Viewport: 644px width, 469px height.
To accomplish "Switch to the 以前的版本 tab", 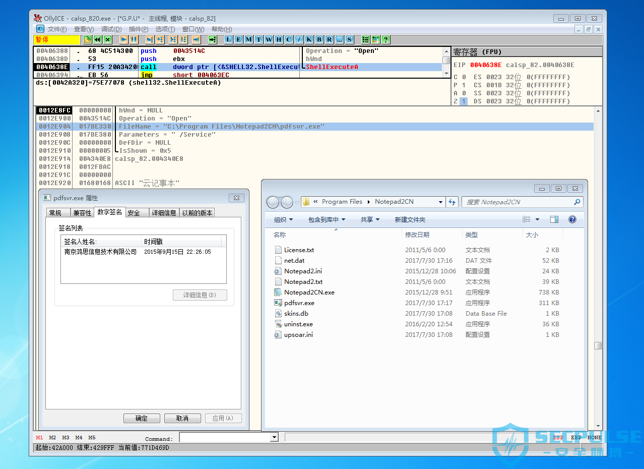I will tap(197, 213).
